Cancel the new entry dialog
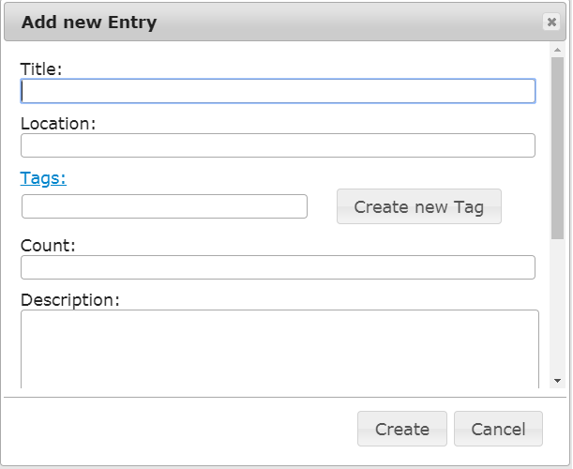Viewport: 573px width, 469px height. pos(498,429)
